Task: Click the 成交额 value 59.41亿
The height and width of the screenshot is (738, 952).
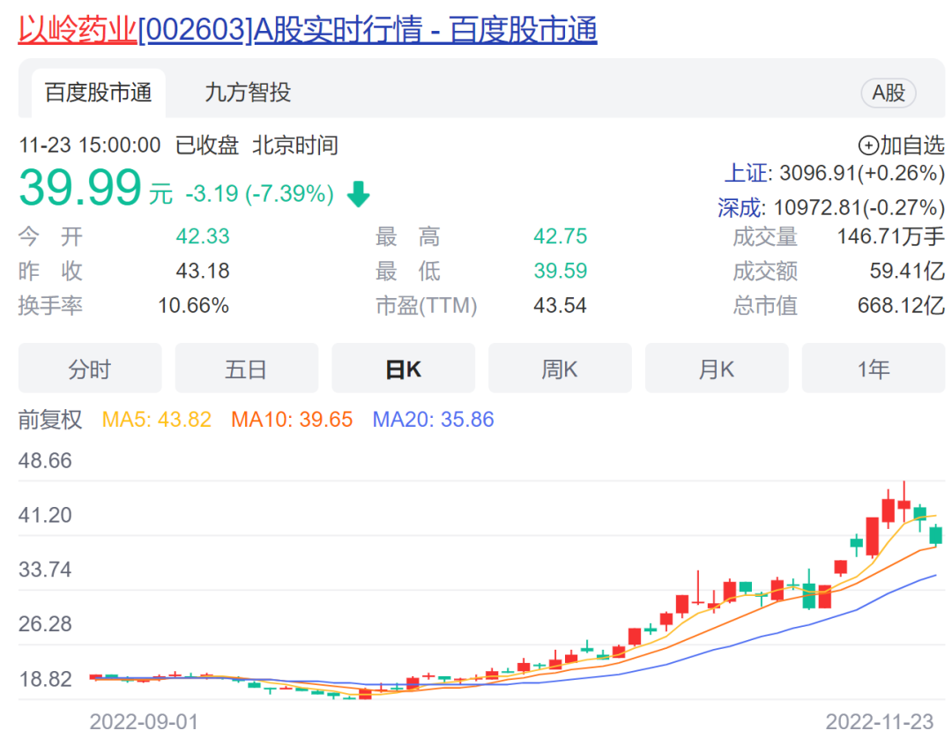Action: click(x=907, y=271)
